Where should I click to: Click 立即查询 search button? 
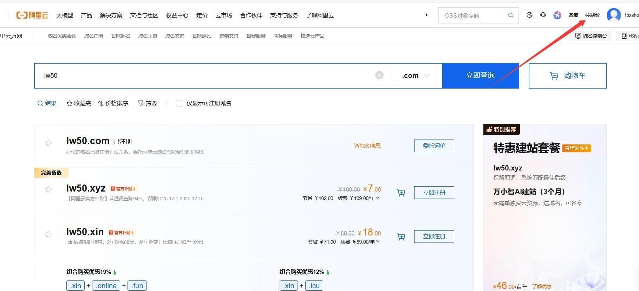pos(481,76)
